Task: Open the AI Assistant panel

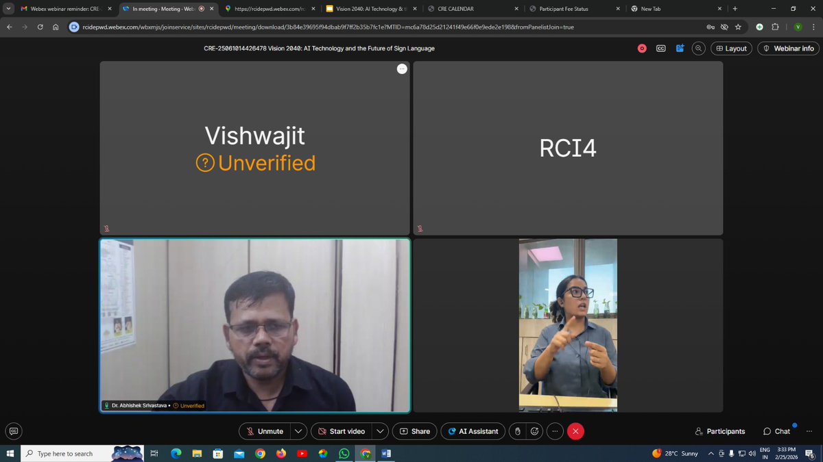Action: click(x=473, y=431)
